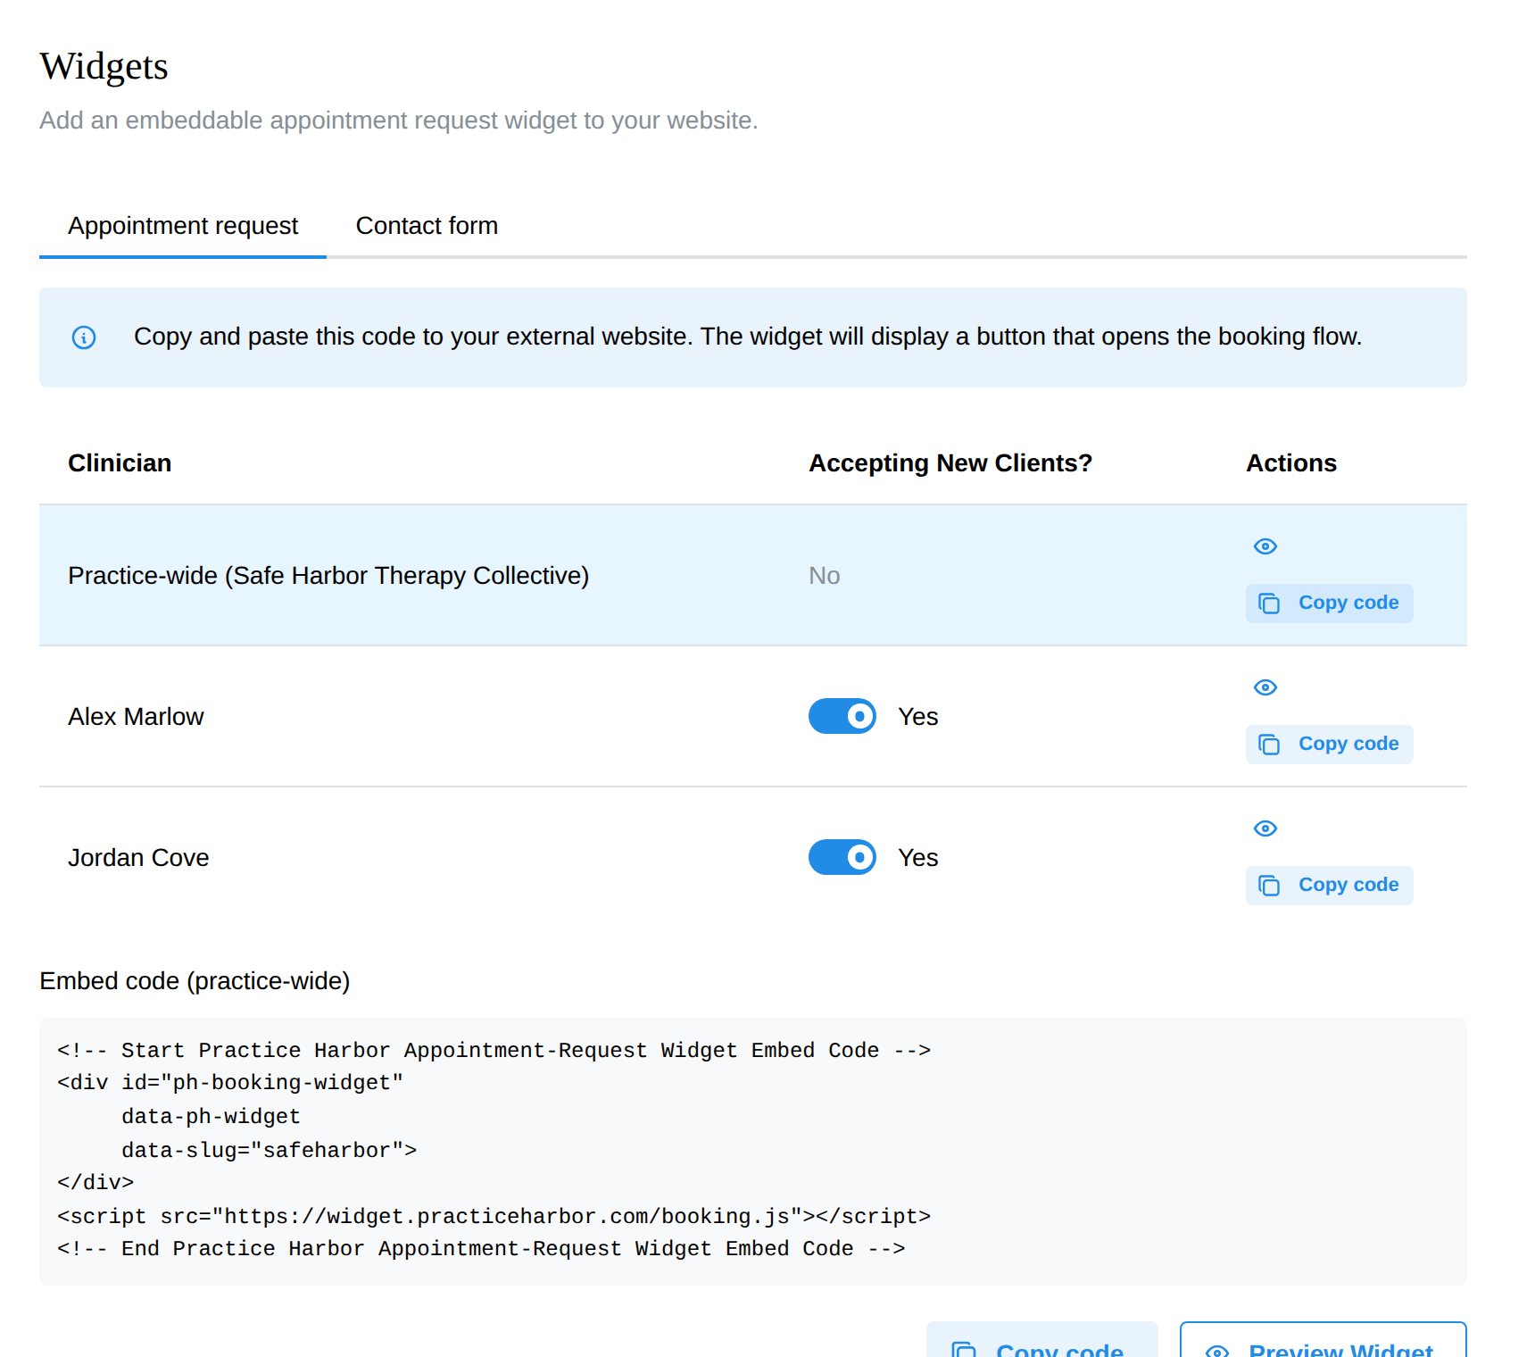Click the Alex Marlow clinician name
Image resolution: width=1535 pixels, height=1357 pixels.
coord(136,717)
